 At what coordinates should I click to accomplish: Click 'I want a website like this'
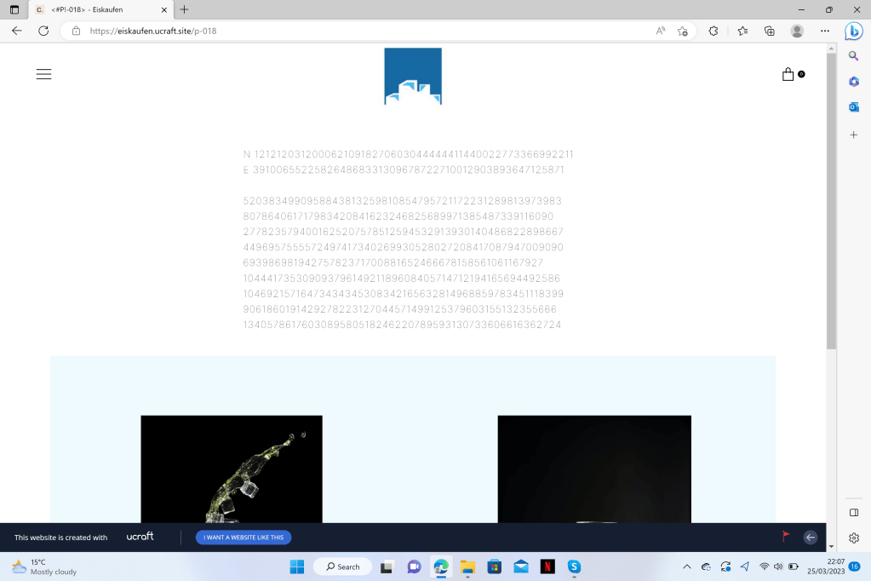tap(244, 538)
